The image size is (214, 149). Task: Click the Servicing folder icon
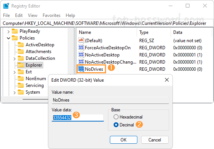tap(21, 85)
